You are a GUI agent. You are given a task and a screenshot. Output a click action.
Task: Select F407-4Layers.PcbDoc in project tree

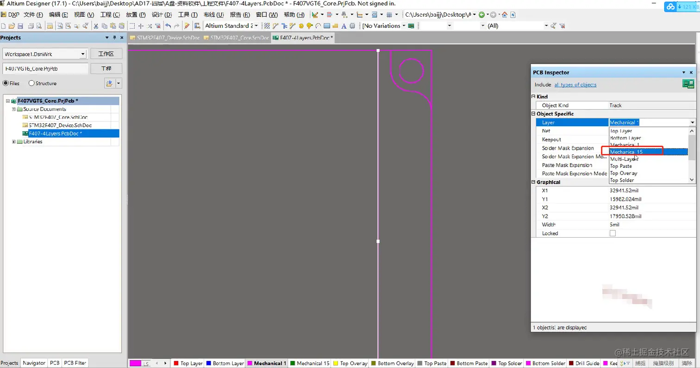(71, 134)
